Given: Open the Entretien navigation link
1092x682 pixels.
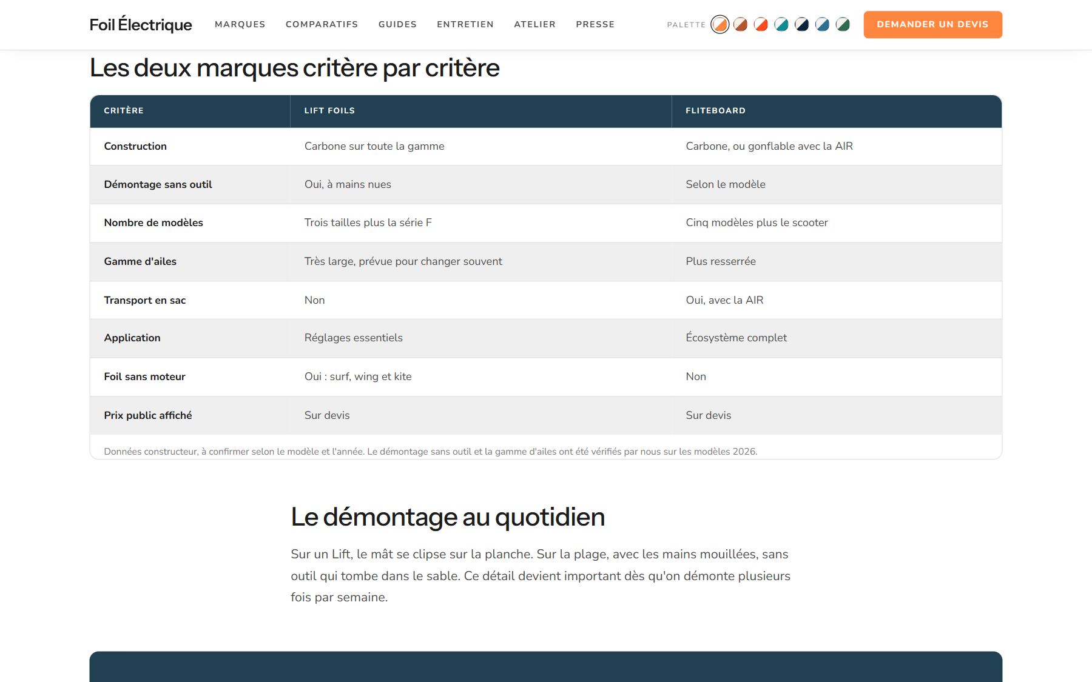Looking at the screenshot, I should pos(465,25).
